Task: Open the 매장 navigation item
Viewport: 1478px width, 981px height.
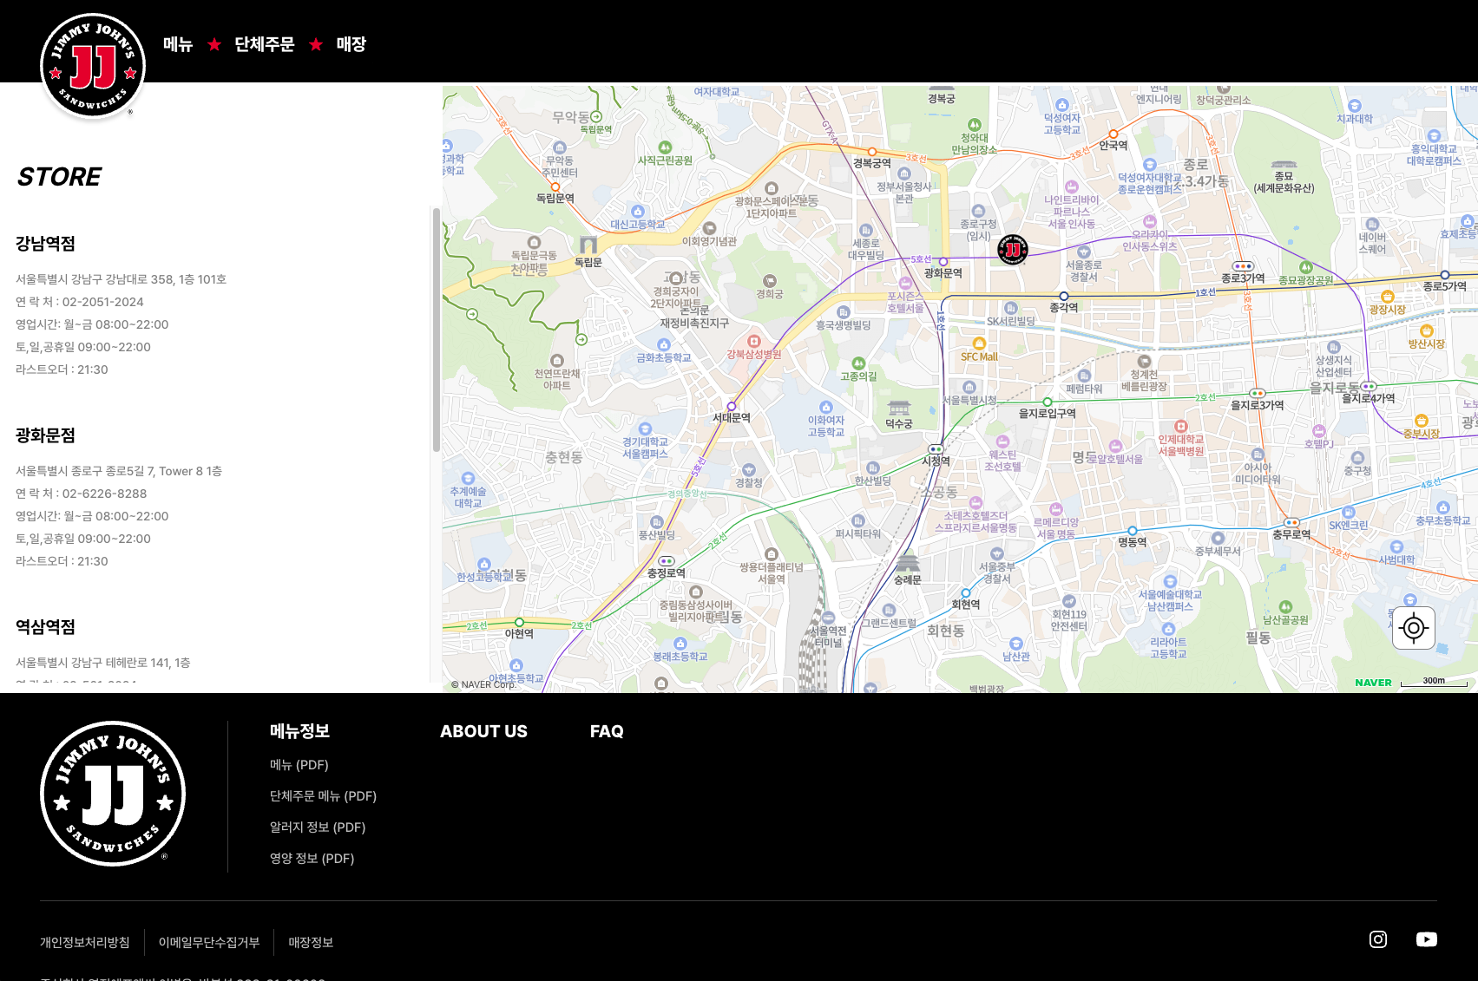Action: pos(351,44)
